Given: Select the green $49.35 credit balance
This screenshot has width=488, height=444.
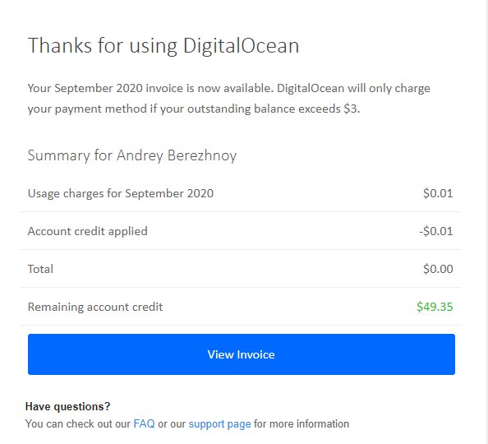Looking at the screenshot, I should tap(435, 307).
